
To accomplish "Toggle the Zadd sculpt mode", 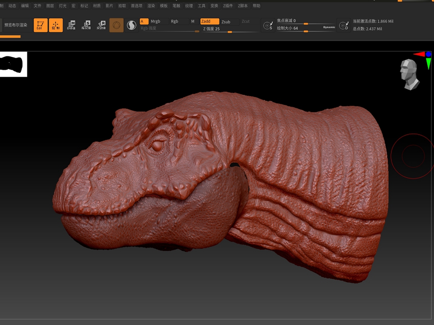I will (209, 21).
